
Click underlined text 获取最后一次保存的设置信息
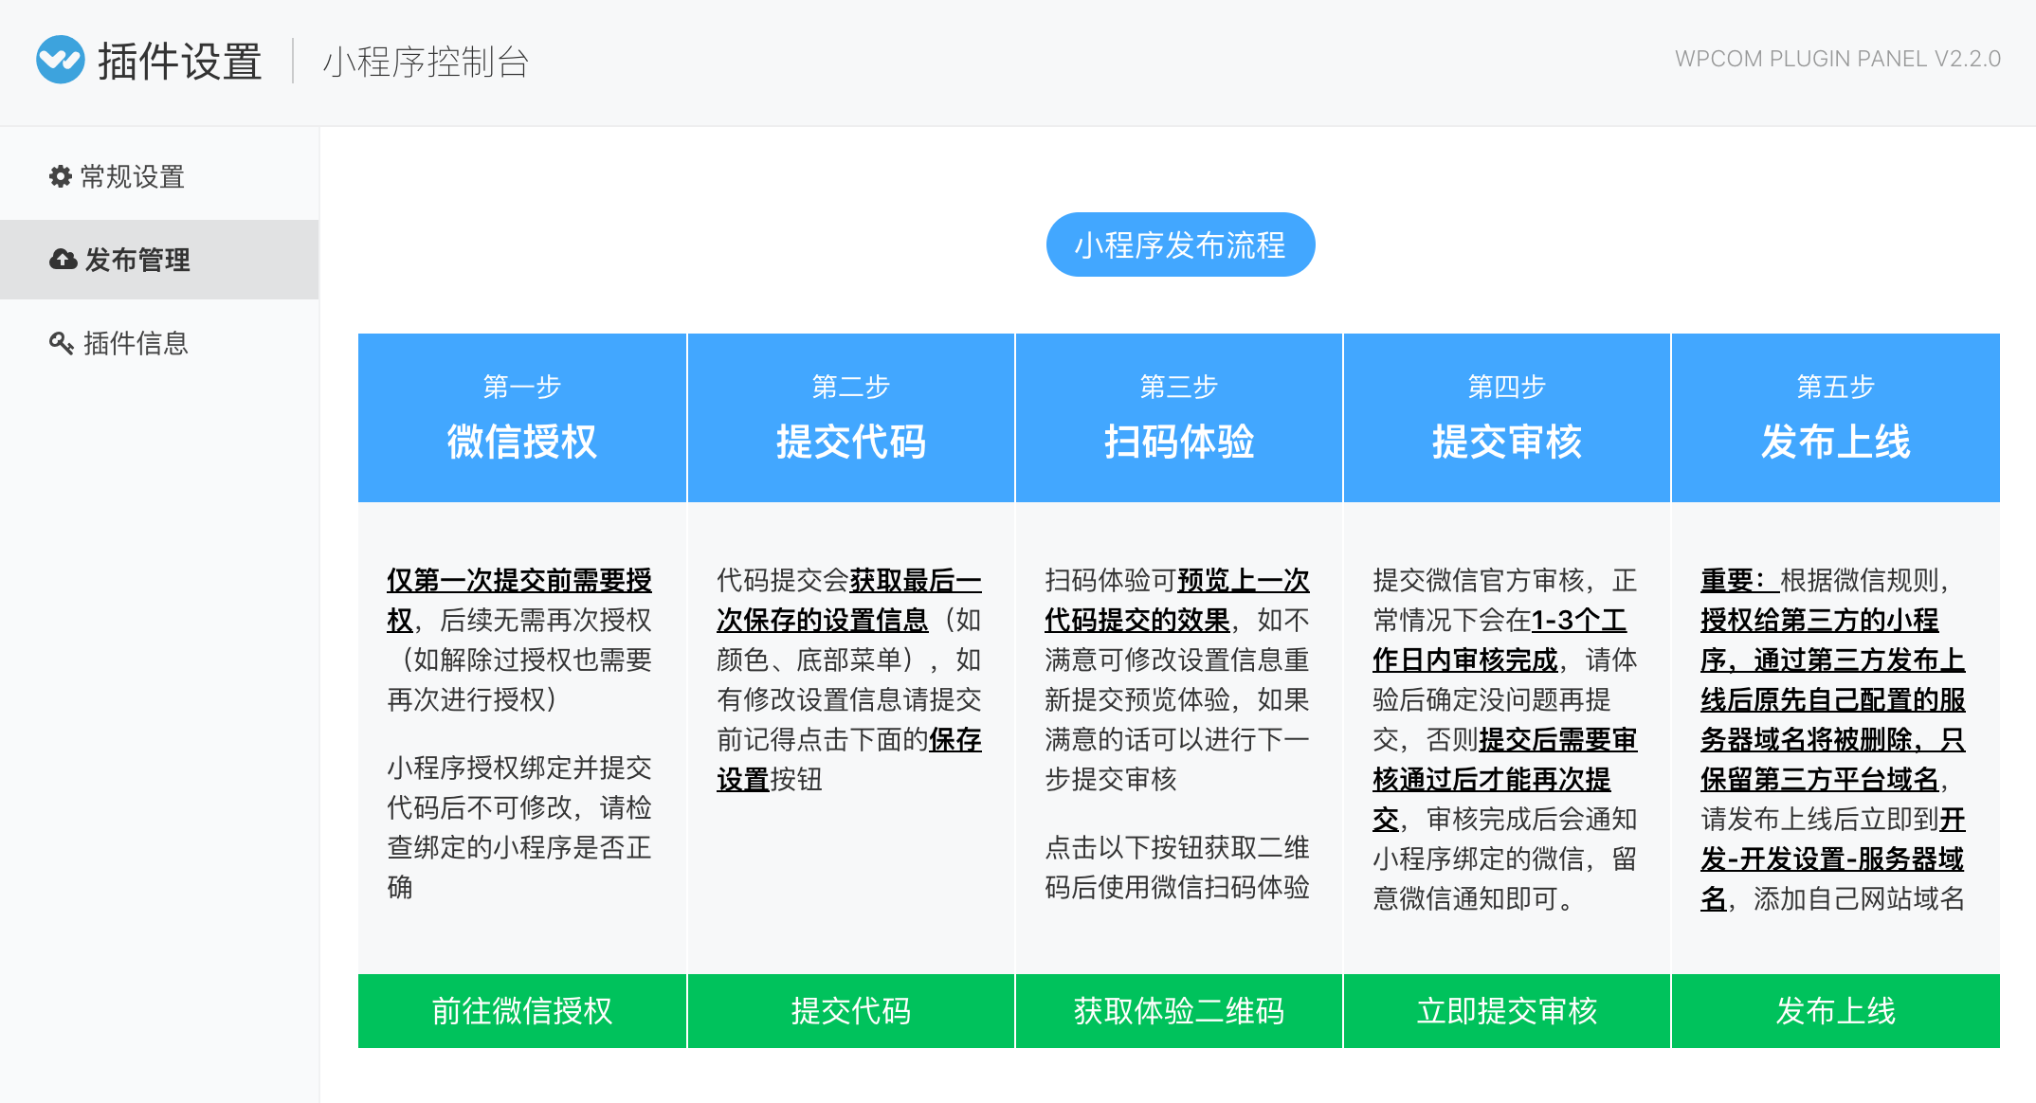[849, 600]
